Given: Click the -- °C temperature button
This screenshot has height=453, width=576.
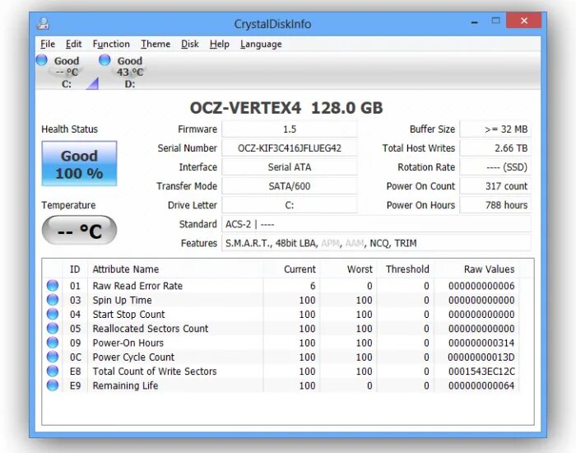Looking at the screenshot, I should tap(79, 231).
